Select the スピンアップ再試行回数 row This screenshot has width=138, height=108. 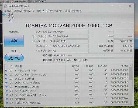point(67,103)
